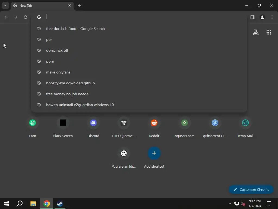Select suggestion 'free dordash food'

point(139,29)
